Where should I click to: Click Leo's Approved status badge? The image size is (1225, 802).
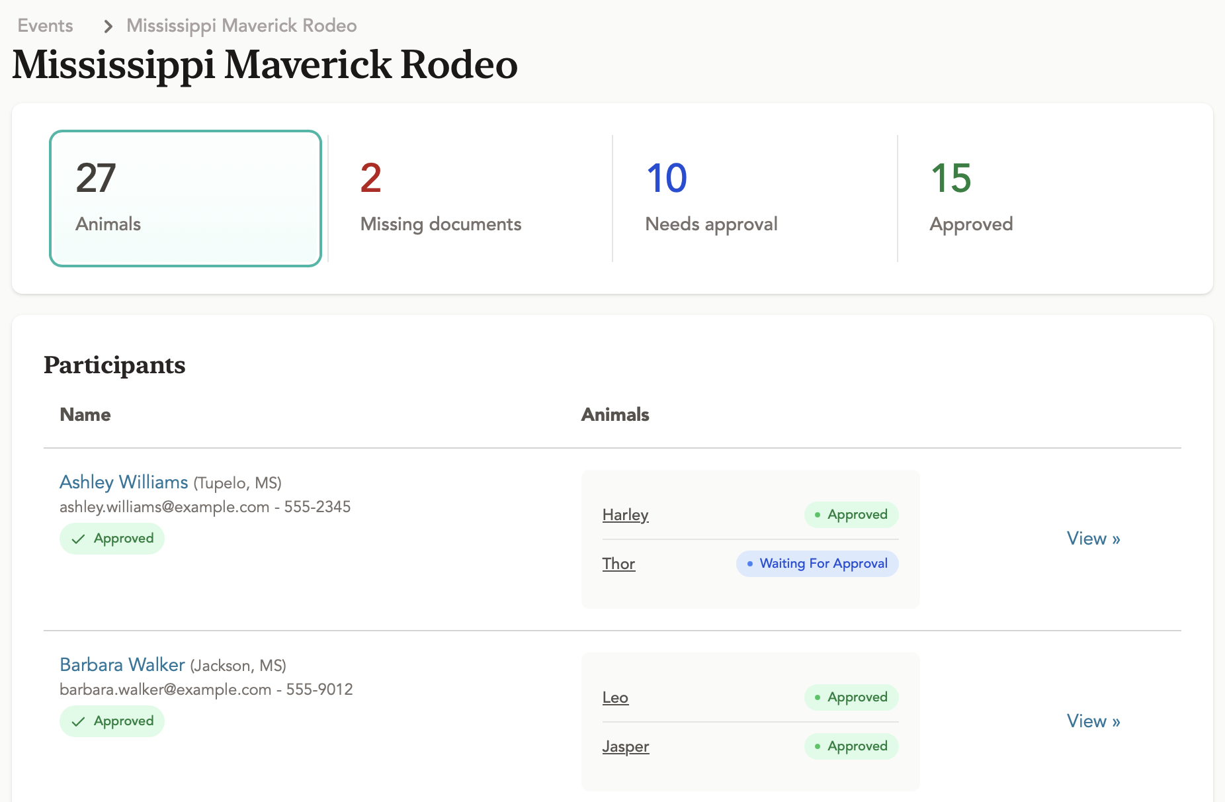851,697
